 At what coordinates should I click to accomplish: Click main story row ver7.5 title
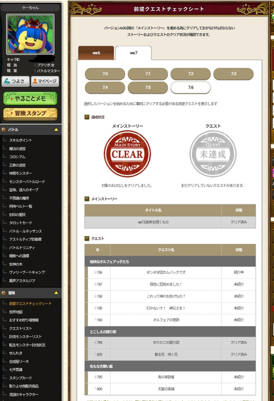tap(153, 222)
